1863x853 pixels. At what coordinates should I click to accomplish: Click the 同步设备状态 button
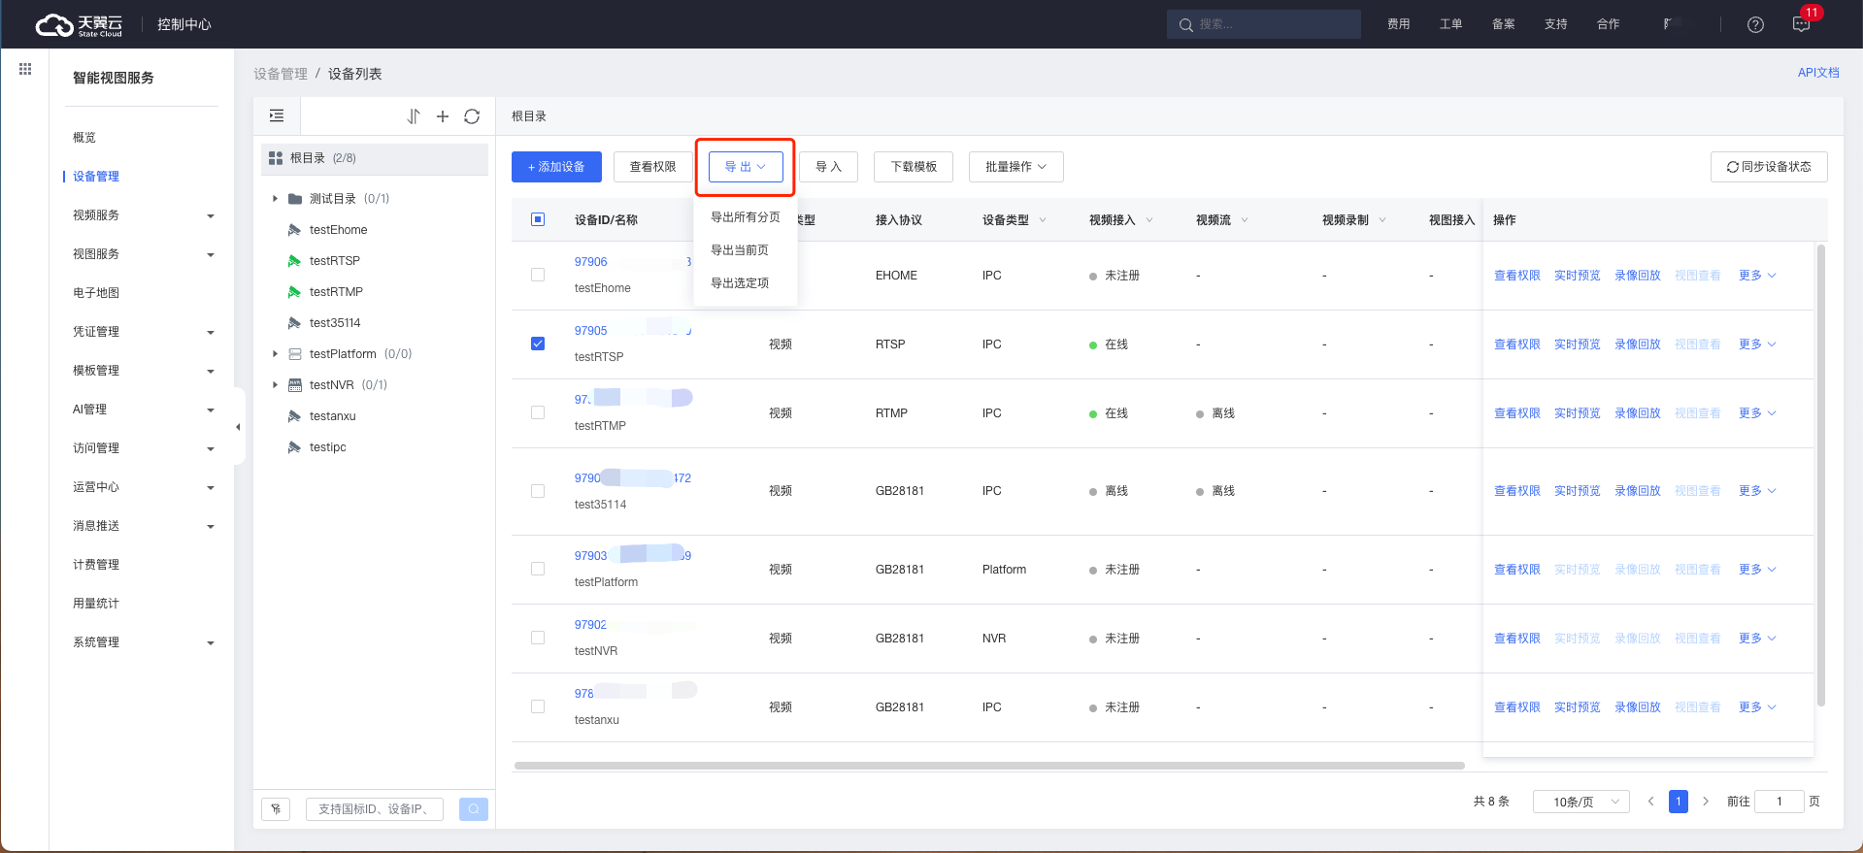coord(1769,167)
